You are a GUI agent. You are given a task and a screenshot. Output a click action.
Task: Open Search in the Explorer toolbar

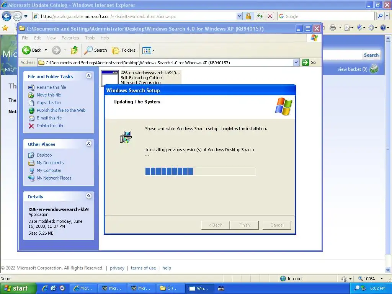pos(95,50)
